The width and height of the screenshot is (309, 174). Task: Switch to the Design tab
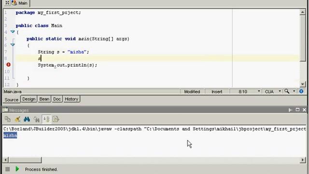[x=29, y=99]
